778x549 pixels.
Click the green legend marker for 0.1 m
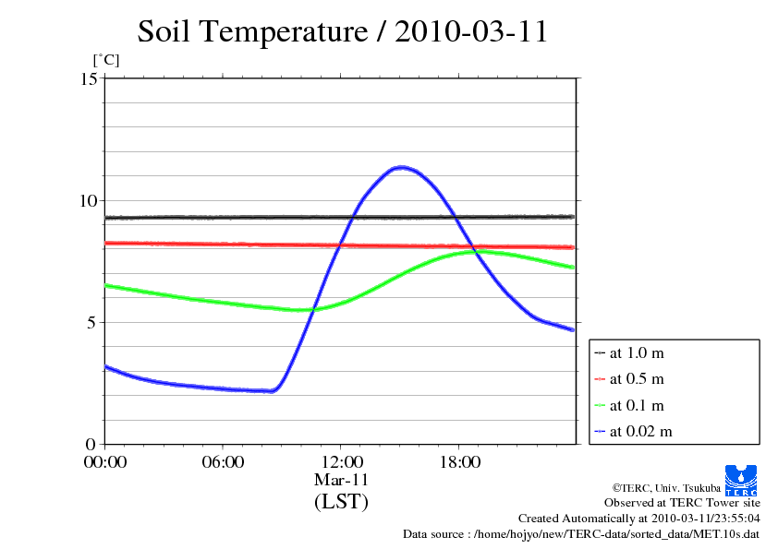point(600,405)
